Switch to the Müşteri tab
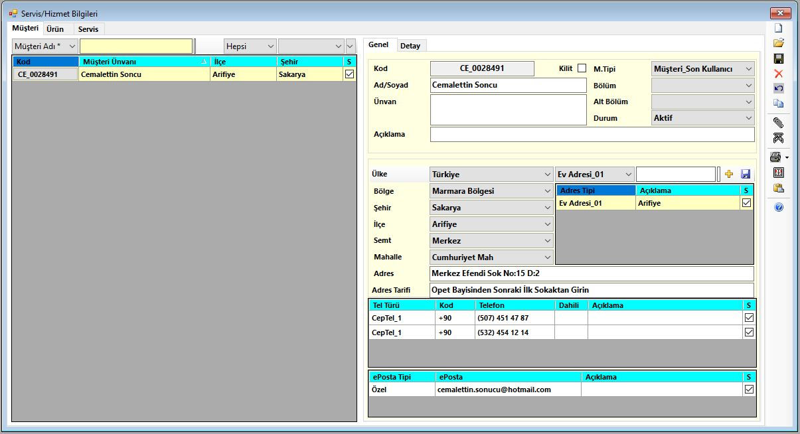The width and height of the screenshot is (800, 434). (25, 29)
